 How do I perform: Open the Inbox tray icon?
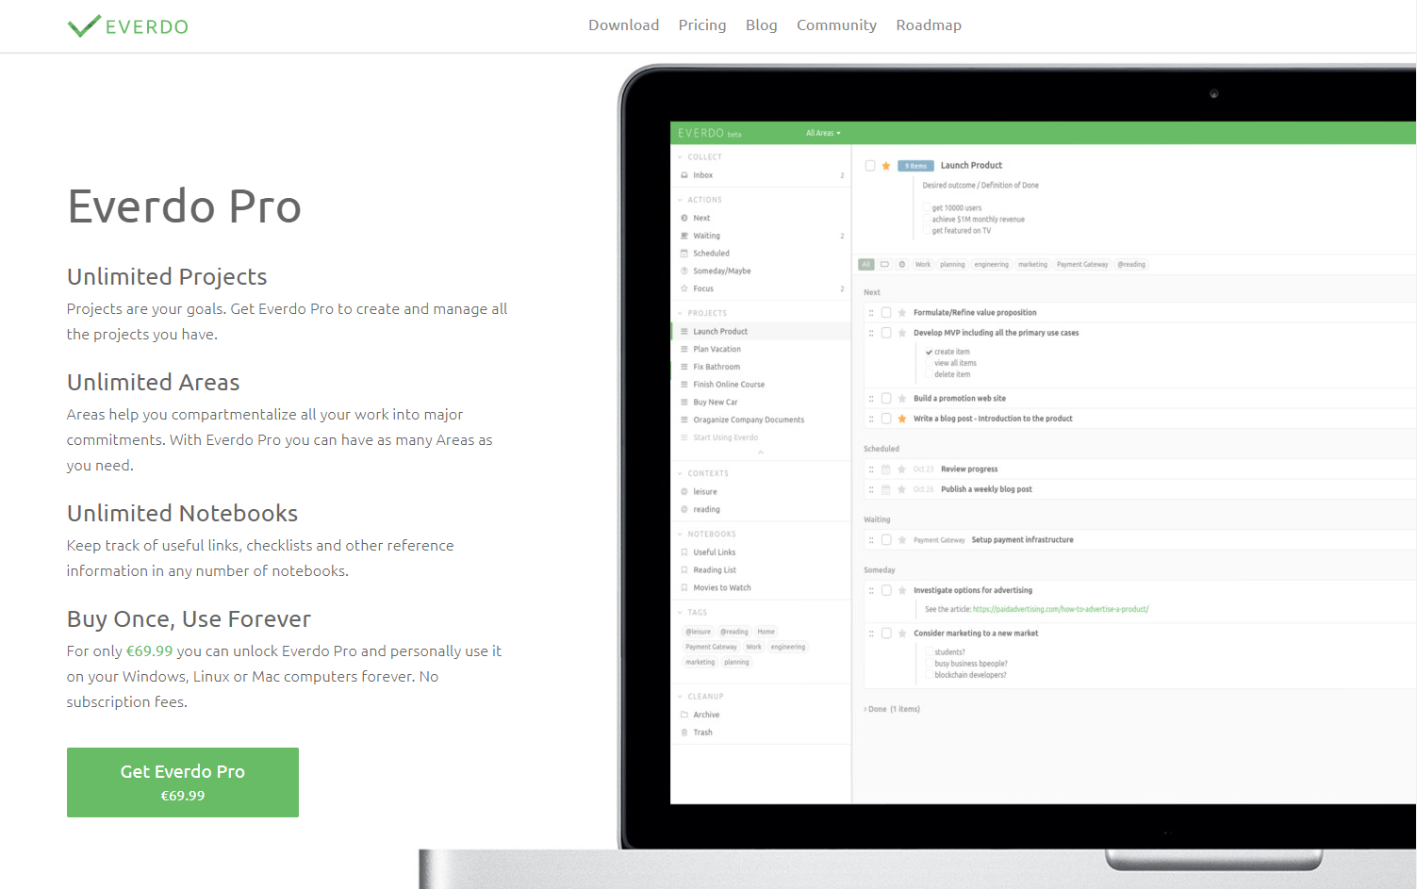click(x=684, y=175)
